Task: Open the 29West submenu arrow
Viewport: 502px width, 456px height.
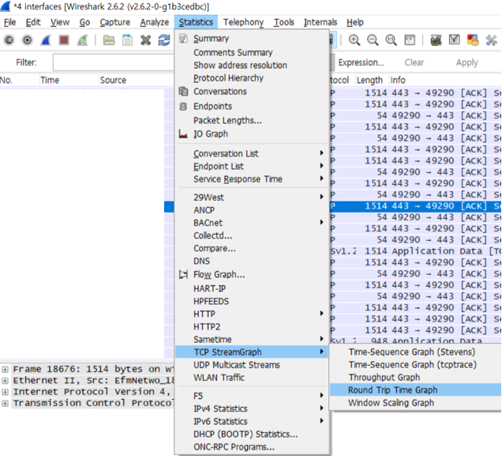Action: [x=322, y=197]
